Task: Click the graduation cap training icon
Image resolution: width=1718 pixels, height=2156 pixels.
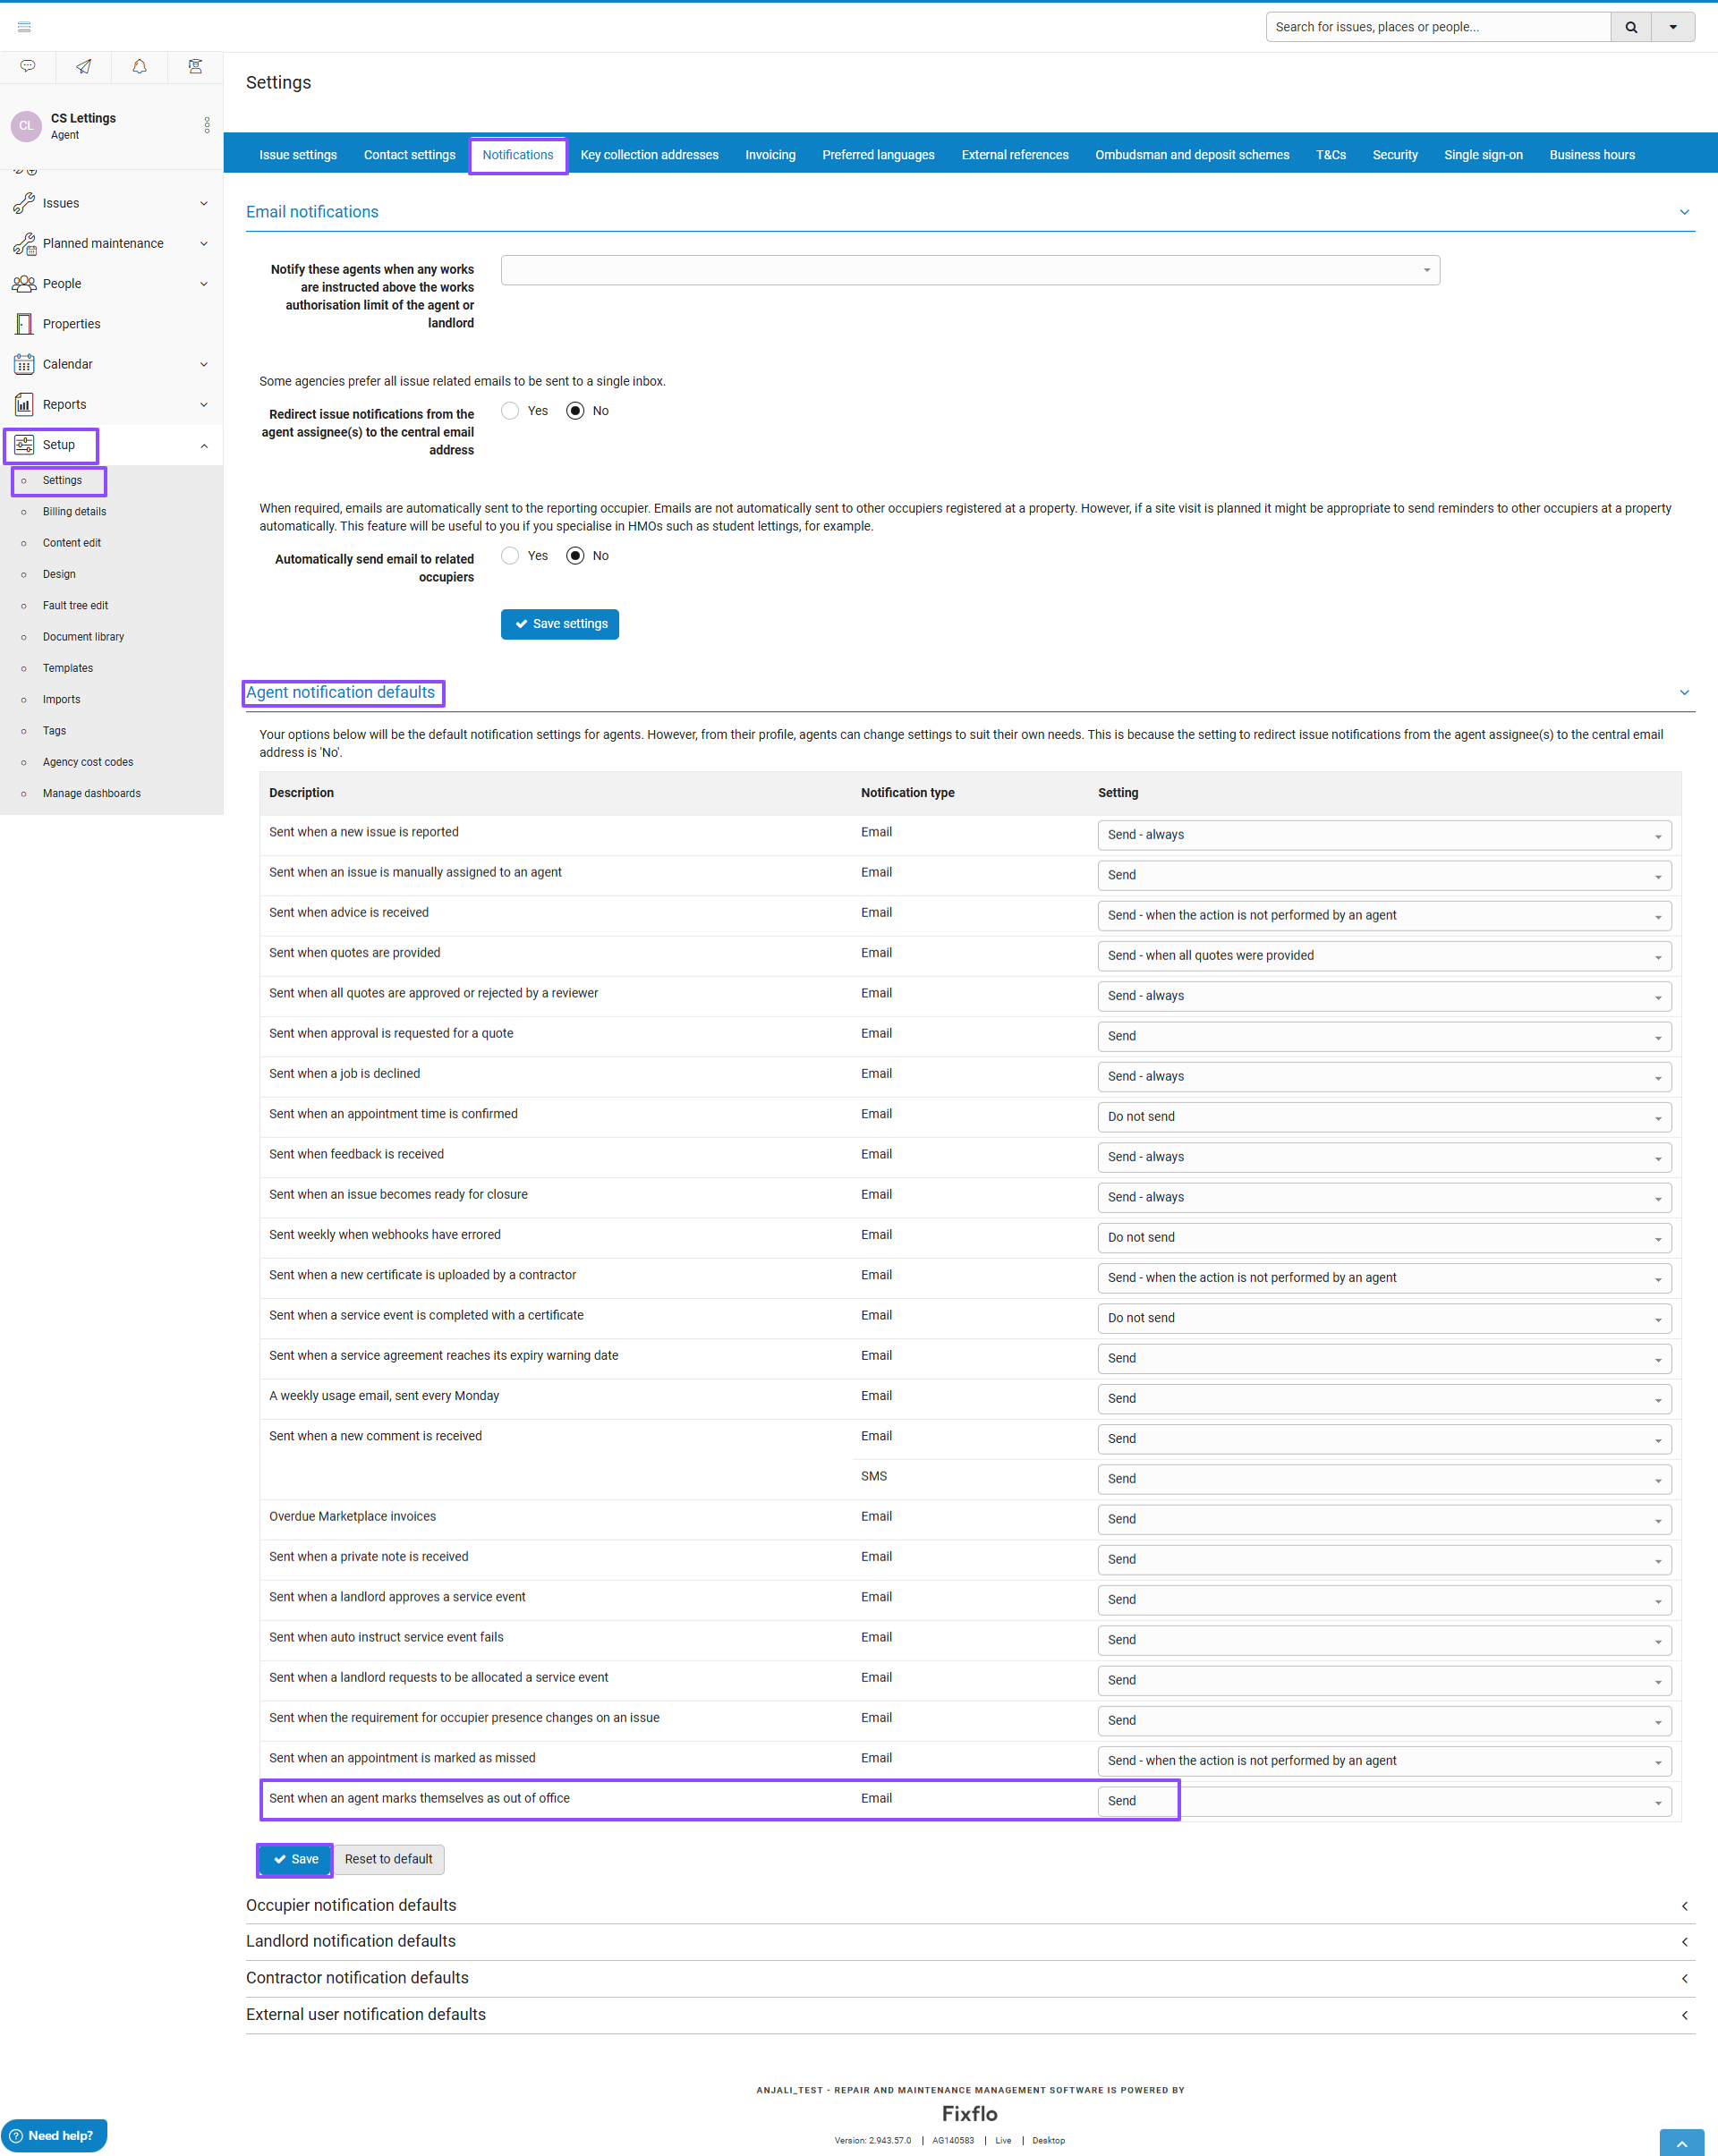Action: pyautogui.click(x=195, y=66)
